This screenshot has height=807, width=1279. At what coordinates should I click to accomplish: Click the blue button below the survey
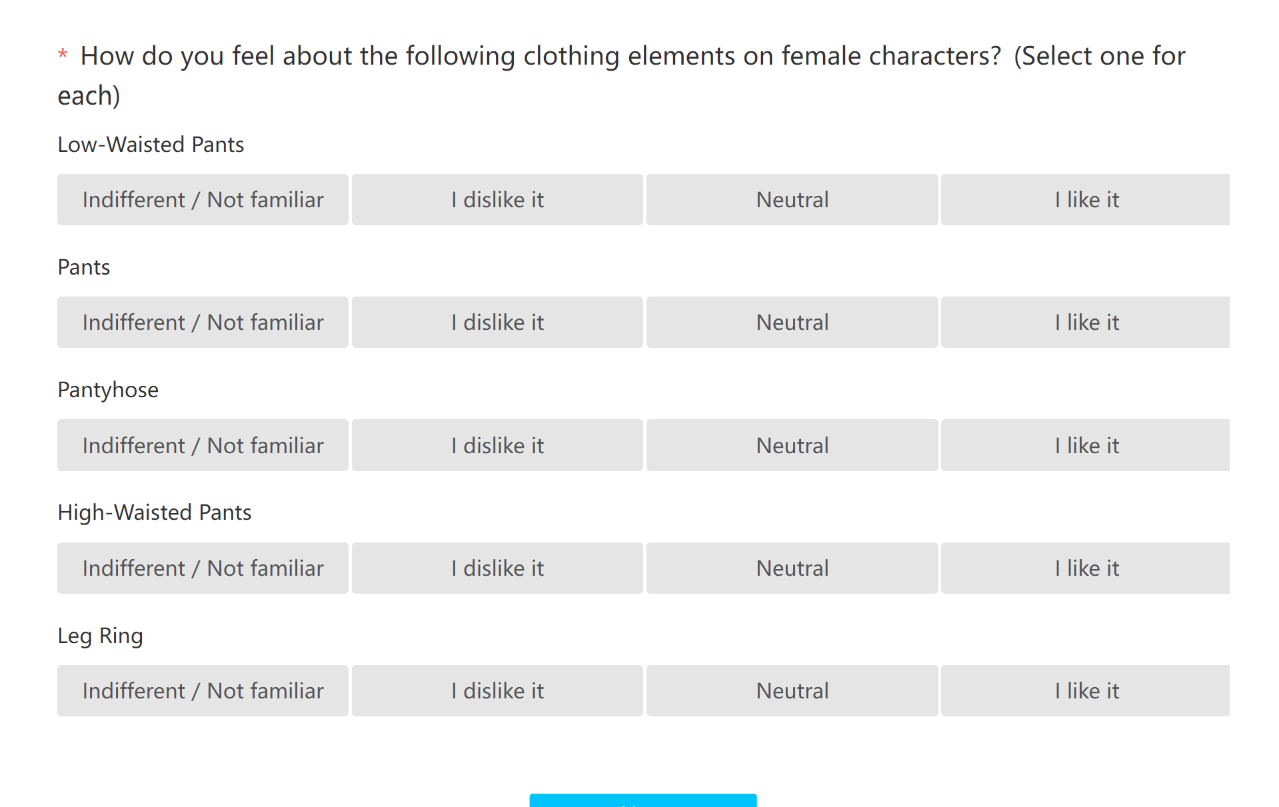coord(642,801)
